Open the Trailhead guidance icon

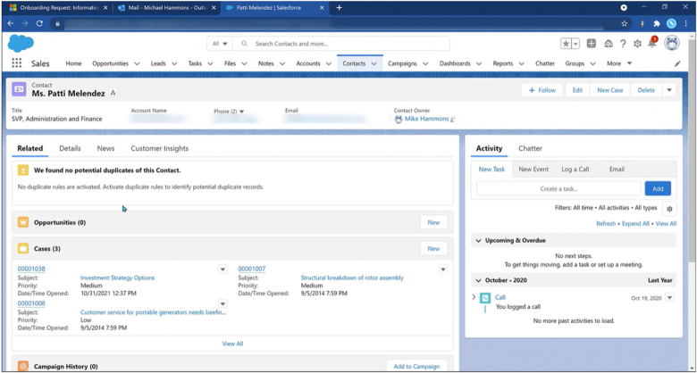pyautogui.click(x=609, y=44)
